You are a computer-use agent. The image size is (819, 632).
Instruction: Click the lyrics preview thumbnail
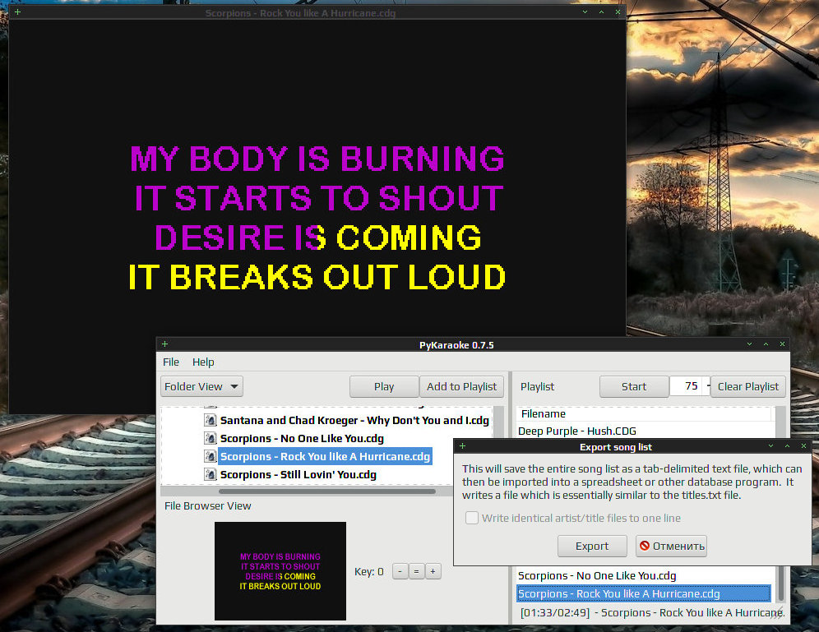280,571
